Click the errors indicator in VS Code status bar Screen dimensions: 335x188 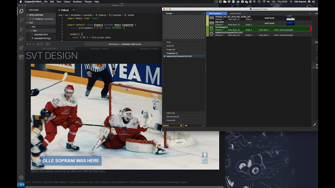(x=22, y=184)
